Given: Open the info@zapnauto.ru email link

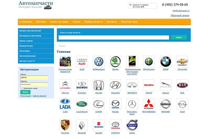Looking at the screenshot, I should pos(181,11).
